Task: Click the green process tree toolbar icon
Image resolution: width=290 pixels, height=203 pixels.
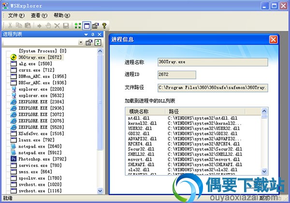Action: point(78,25)
